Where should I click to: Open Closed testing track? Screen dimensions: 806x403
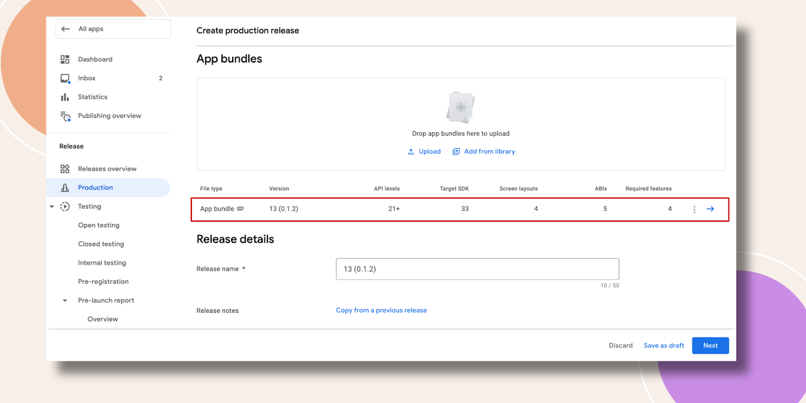point(101,244)
